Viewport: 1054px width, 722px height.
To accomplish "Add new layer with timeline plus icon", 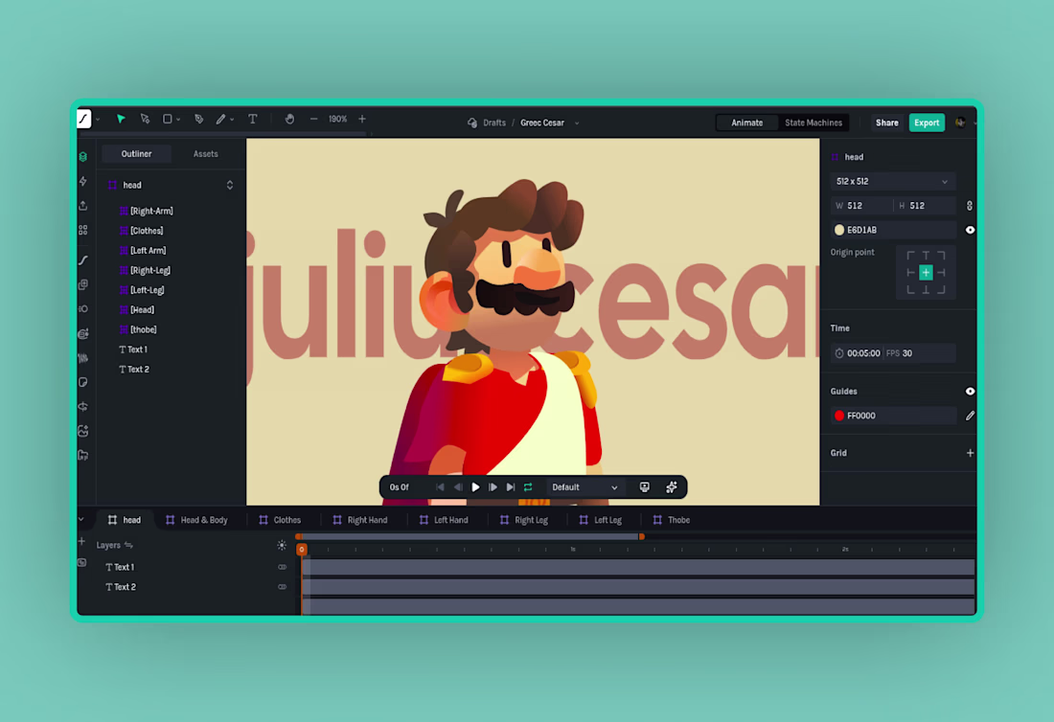I will click(82, 541).
